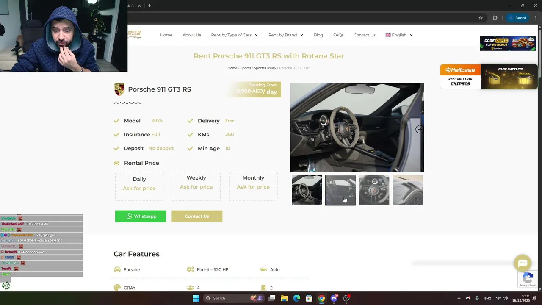Click the gold Contact Us button
This screenshot has width=542, height=305.
pos(197,216)
